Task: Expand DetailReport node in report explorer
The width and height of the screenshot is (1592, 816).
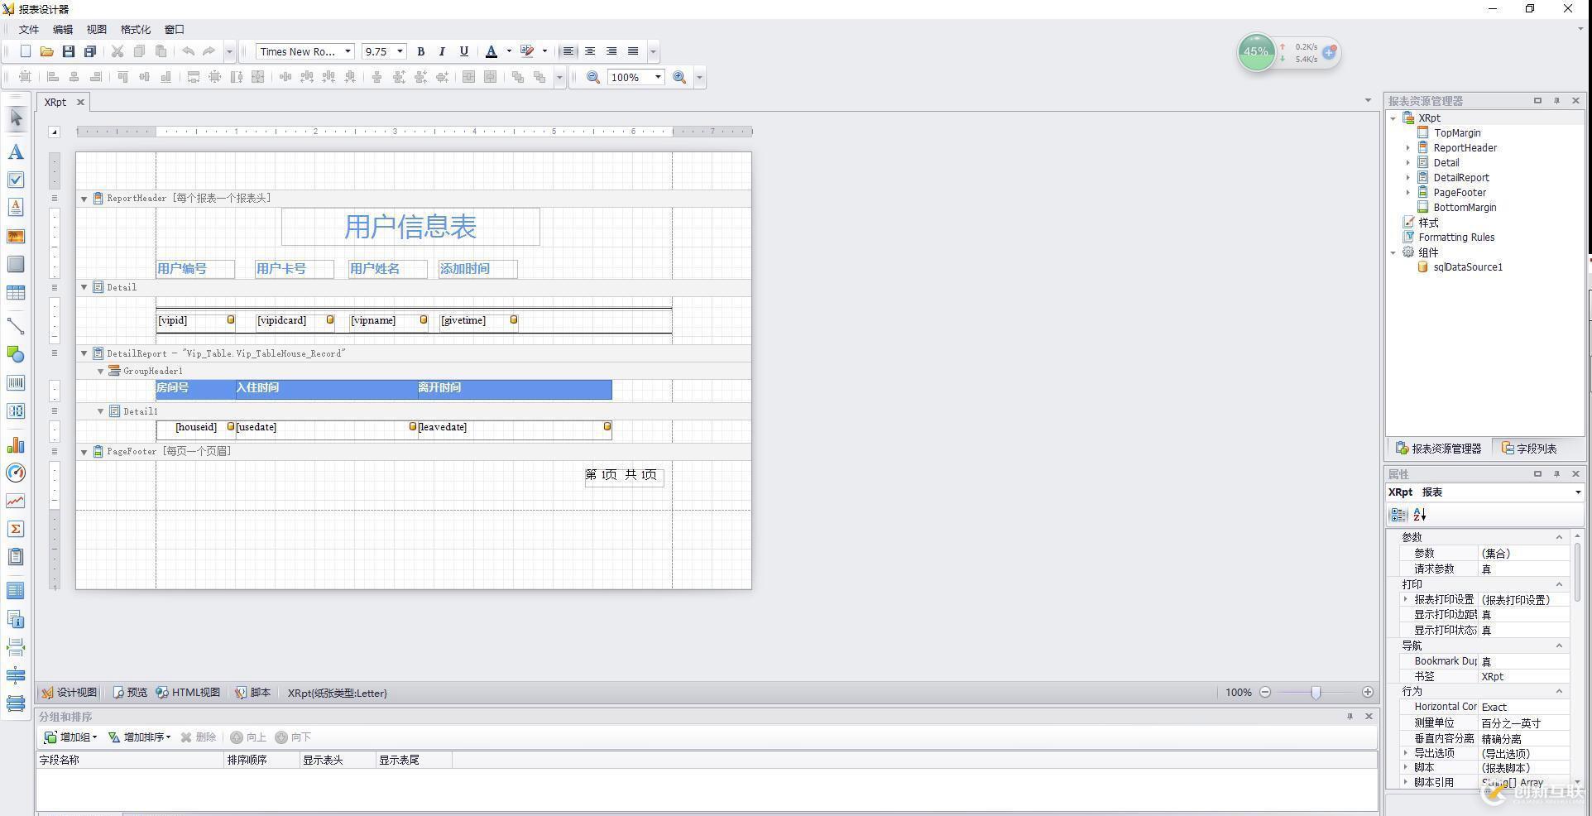Action: (1408, 178)
